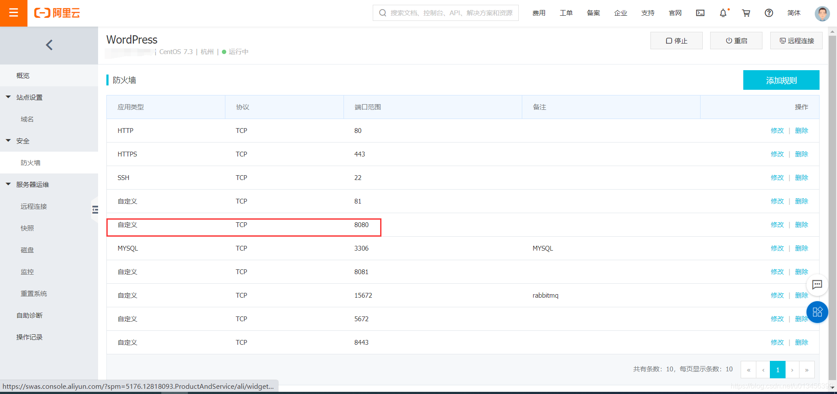Open the 备案 top menu
Screen dimensions: 837x394
point(593,13)
